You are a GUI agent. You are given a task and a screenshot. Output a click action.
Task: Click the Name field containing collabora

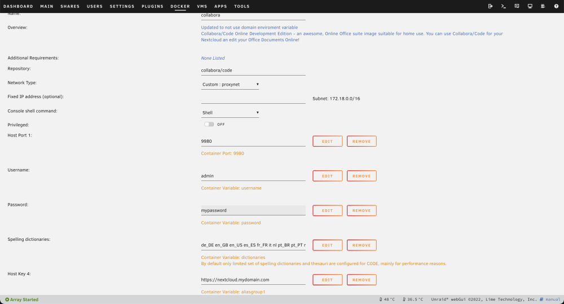(253, 16)
